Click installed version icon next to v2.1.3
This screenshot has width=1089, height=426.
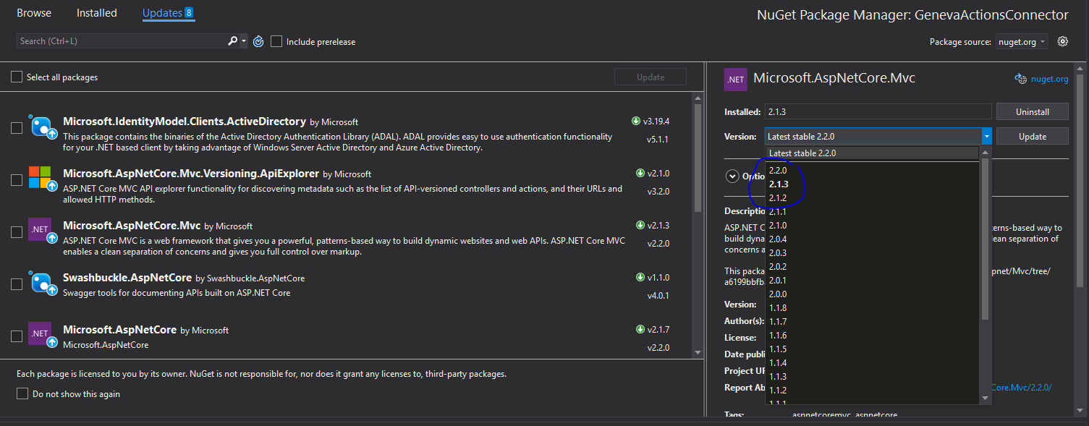tap(640, 226)
